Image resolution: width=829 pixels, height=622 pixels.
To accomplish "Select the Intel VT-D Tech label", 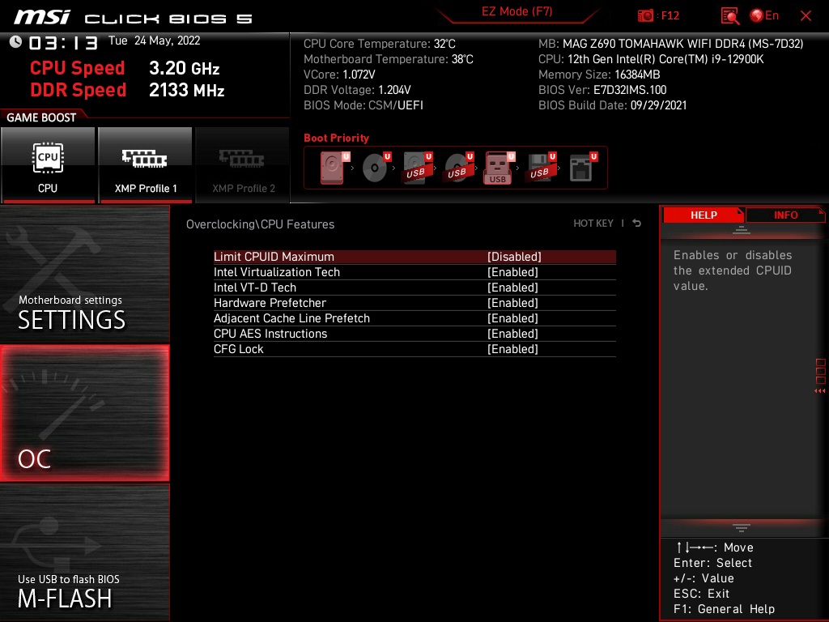I will click(255, 288).
